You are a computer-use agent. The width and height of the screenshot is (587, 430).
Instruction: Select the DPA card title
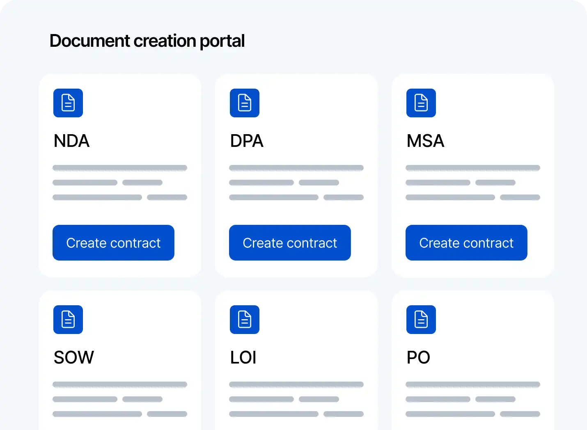tap(247, 141)
